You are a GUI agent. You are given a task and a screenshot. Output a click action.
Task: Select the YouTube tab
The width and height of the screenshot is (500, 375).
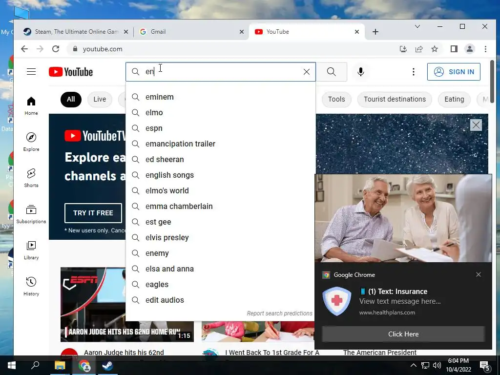[x=306, y=32]
